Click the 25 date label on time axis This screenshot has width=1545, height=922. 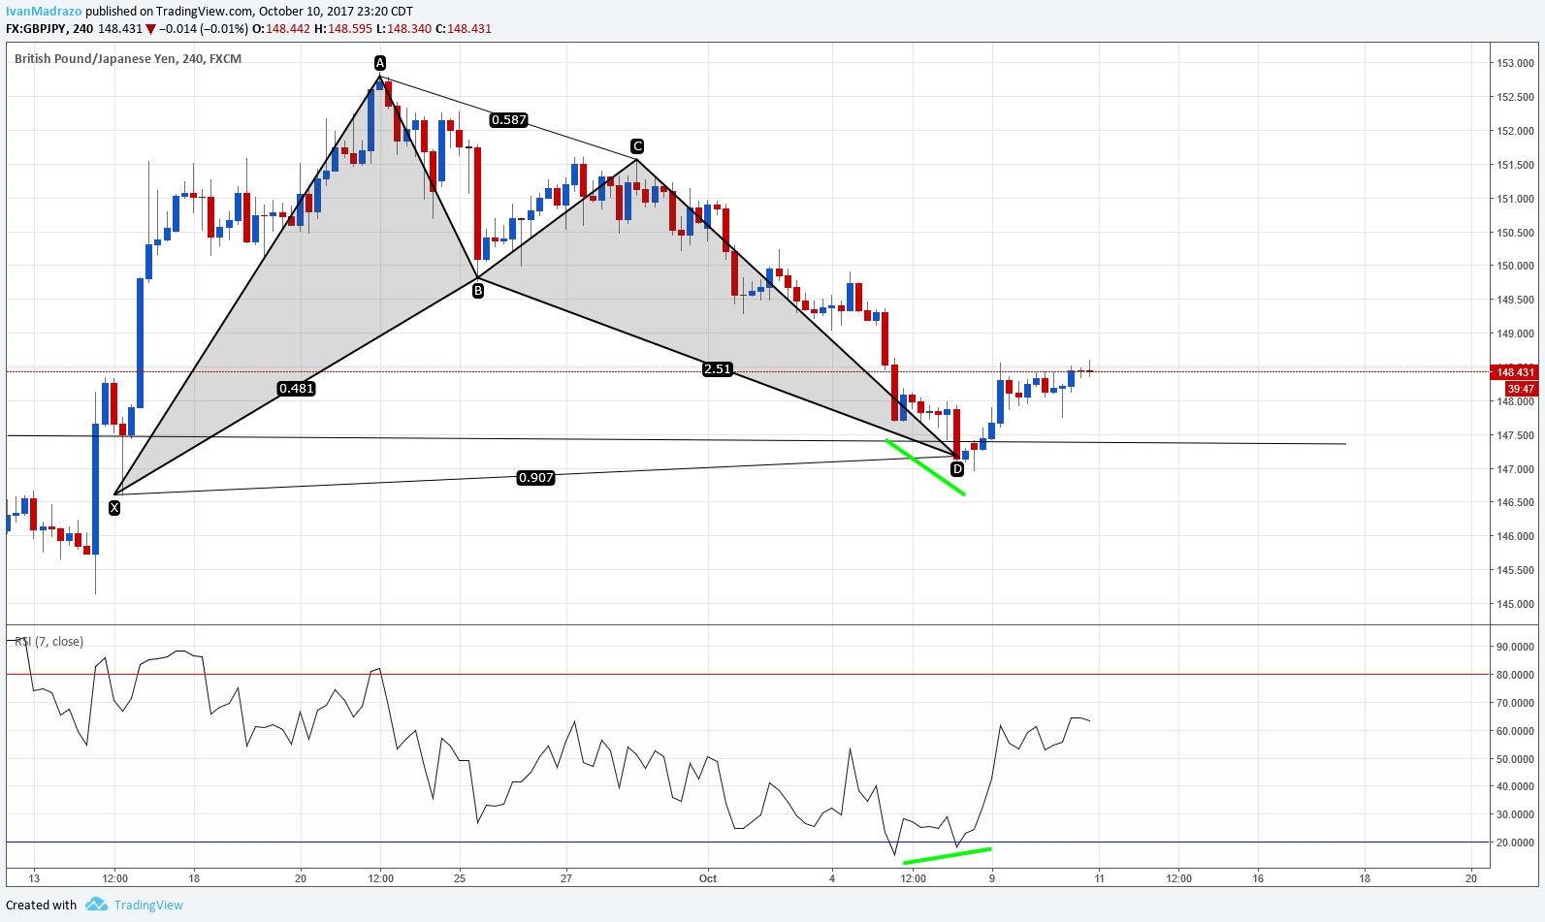[460, 878]
